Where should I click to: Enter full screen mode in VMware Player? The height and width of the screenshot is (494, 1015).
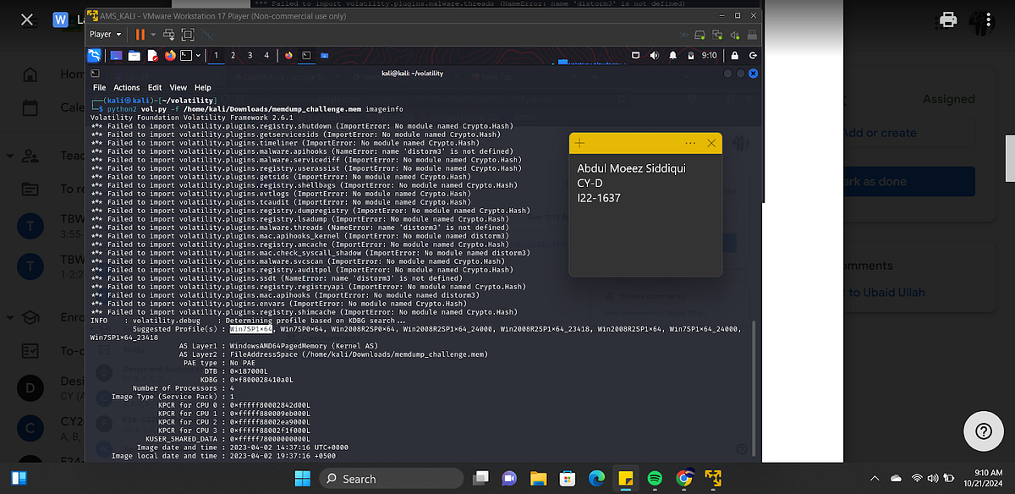tap(188, 34)
